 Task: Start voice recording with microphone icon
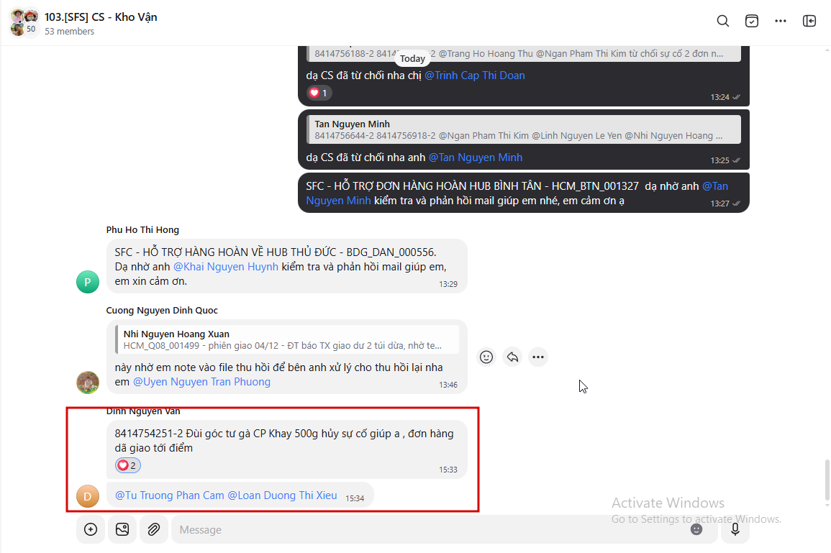point(735,529)
